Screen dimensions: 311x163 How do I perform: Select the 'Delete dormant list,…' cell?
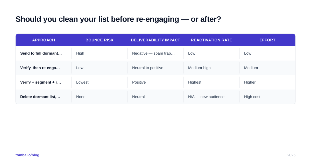(x=44, y=97)
